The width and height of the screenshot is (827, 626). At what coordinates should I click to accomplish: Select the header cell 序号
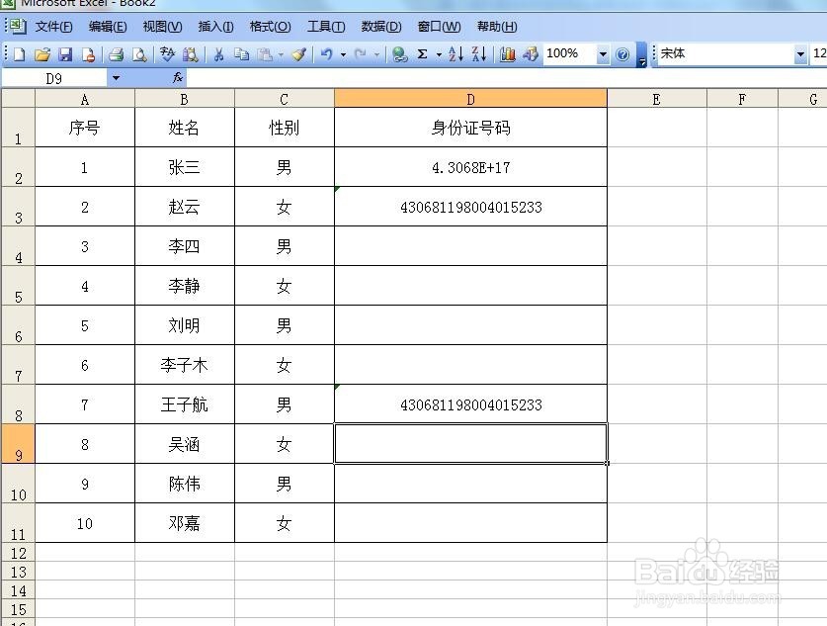tap(85, 128)
